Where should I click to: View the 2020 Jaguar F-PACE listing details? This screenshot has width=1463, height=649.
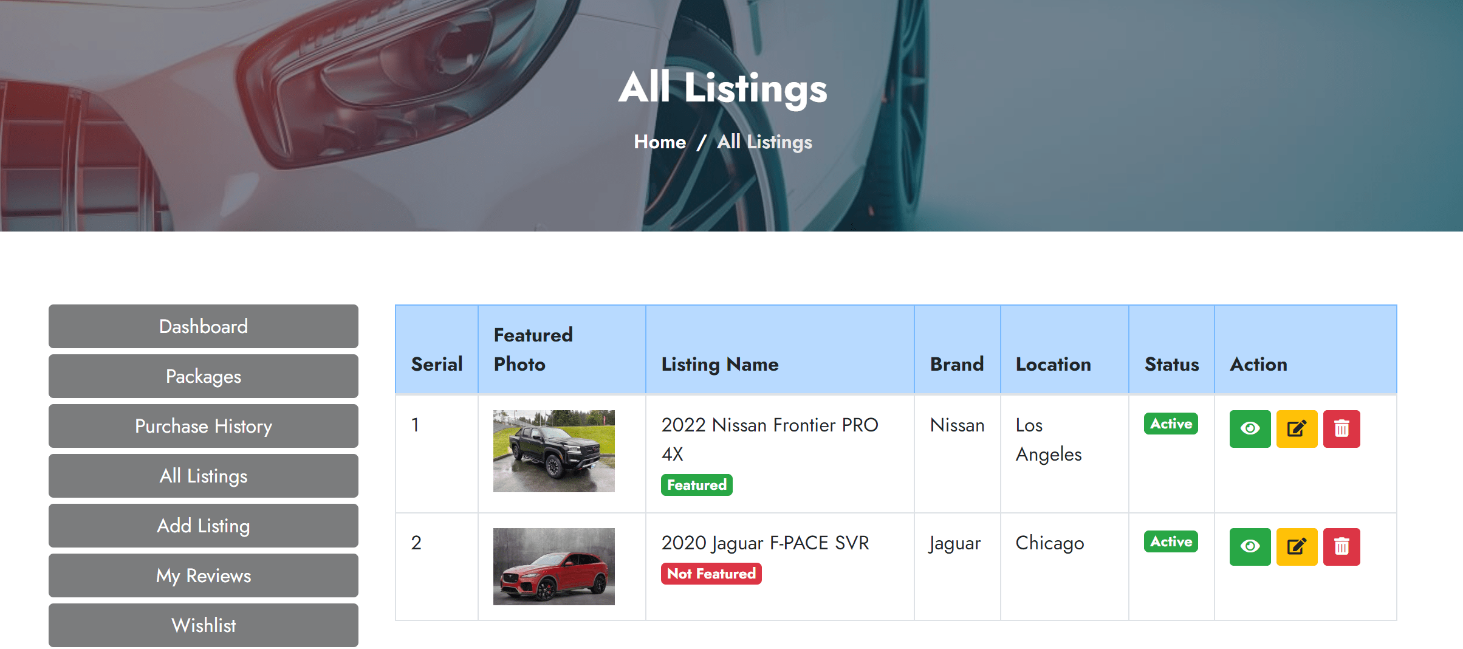click(x=1249, y=546)
